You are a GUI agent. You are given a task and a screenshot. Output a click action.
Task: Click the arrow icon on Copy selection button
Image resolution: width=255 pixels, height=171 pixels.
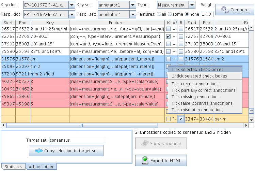[x=39, y=151]
